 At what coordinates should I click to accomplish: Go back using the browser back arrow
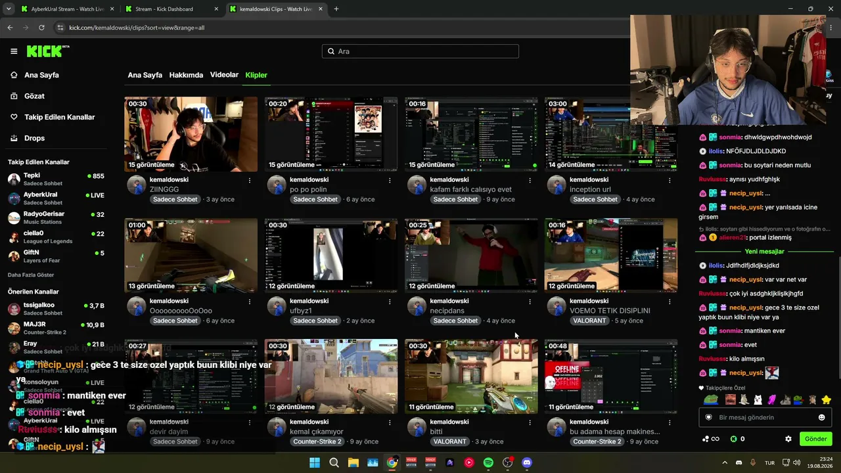(10, 28)
